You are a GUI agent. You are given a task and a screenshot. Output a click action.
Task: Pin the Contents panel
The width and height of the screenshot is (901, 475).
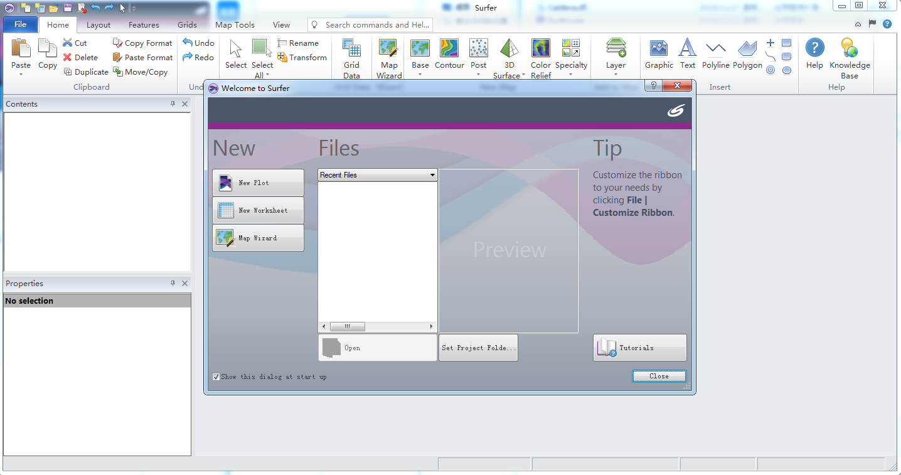tap(173, 104)
